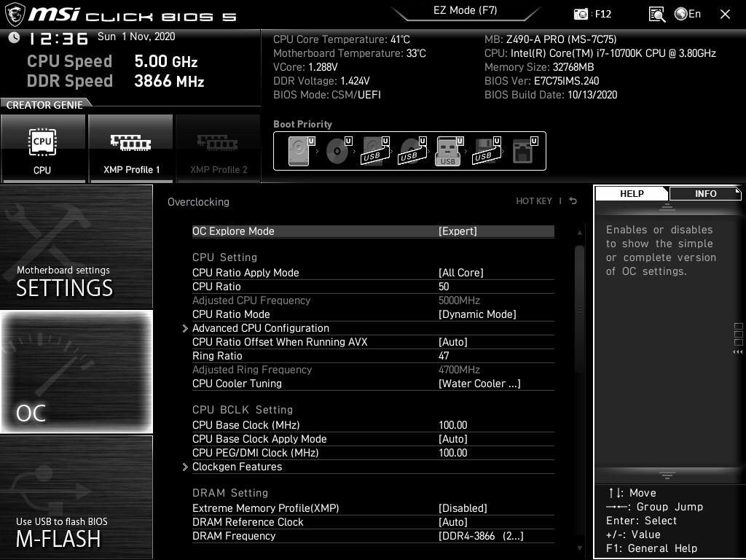
Task: Close the BIOS with the X icon
Action: (x=725, y=15)
